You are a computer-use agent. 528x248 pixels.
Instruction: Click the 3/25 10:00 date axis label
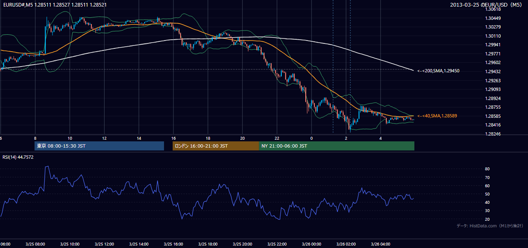[x=69, y=244]
